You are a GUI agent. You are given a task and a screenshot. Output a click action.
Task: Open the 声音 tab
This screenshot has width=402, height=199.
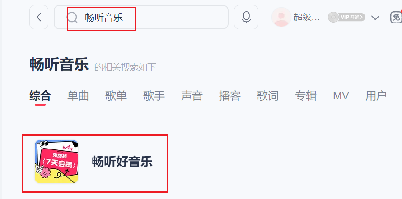point(192,96)
